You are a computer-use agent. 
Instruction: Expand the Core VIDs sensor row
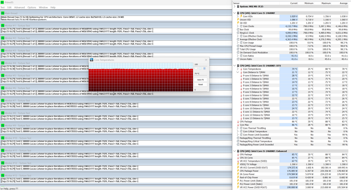click(x=237, y=16)
